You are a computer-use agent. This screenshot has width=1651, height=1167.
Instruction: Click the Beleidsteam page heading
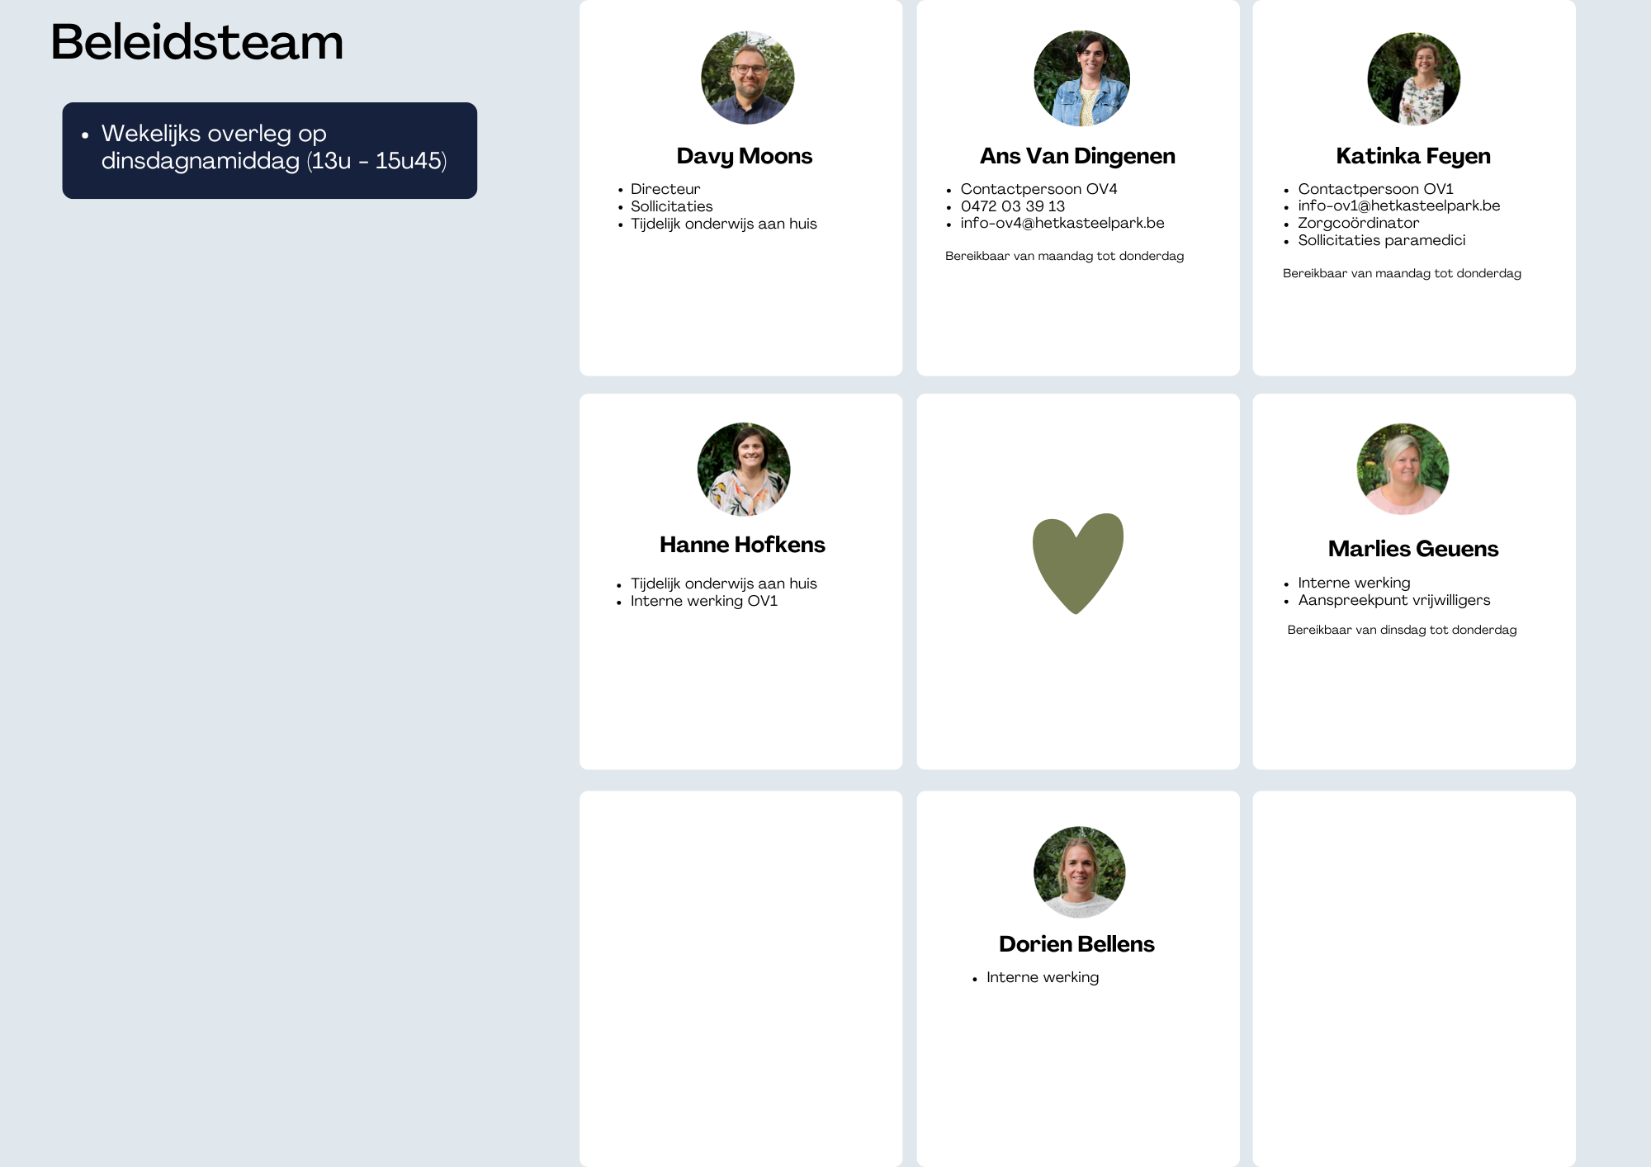tap(196, 42)
